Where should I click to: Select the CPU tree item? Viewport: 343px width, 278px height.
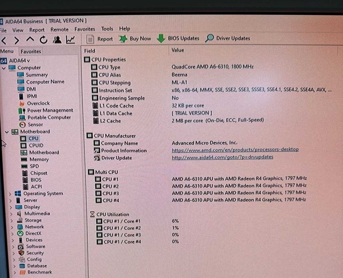click(x=29, y=138)
